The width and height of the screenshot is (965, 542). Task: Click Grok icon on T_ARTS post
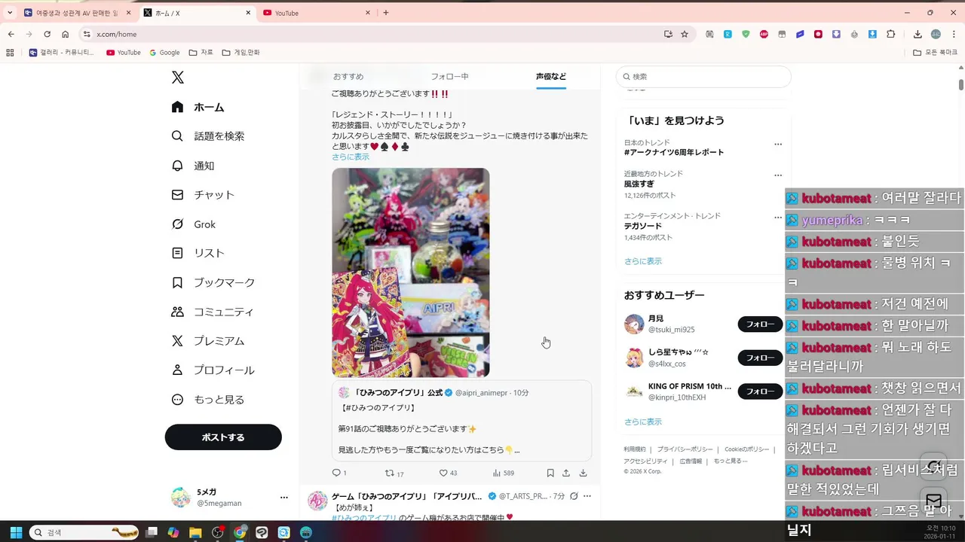coord(574,497)
